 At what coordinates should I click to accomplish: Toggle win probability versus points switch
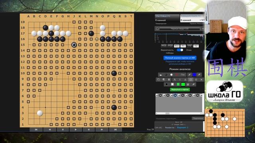180,50
